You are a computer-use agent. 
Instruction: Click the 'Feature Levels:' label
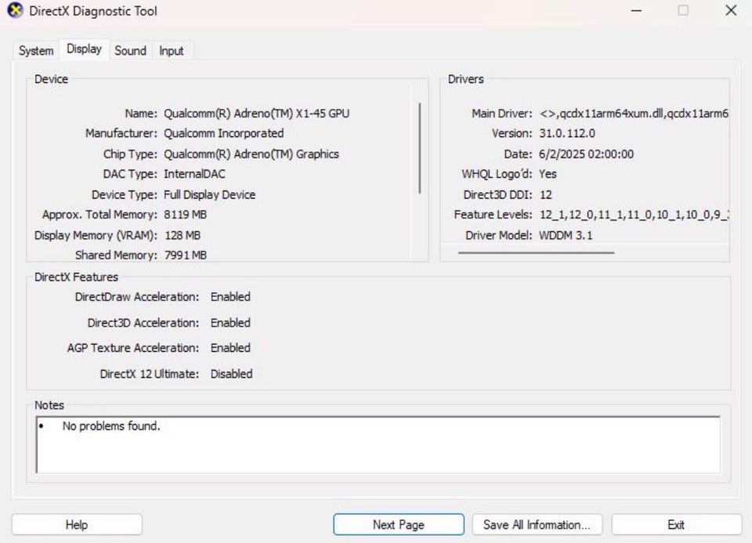[x=493, y=215]
